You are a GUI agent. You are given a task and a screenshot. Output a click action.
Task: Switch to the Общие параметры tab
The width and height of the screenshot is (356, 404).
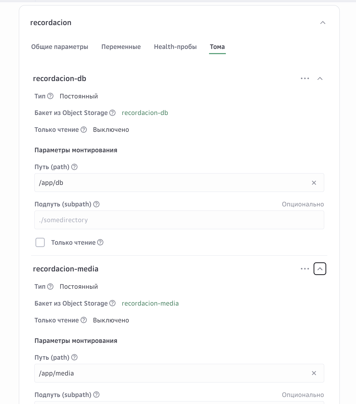60,47
